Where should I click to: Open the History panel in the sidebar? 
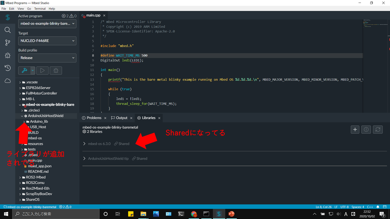8,68
